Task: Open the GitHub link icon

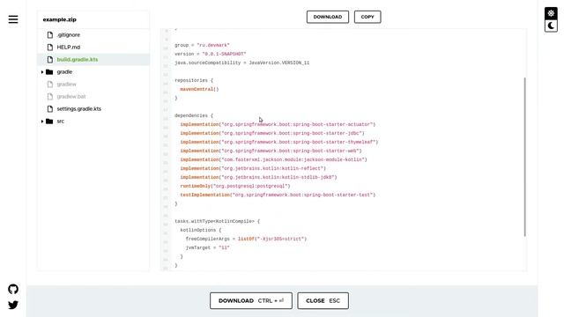Action: (x=13, y=290)
